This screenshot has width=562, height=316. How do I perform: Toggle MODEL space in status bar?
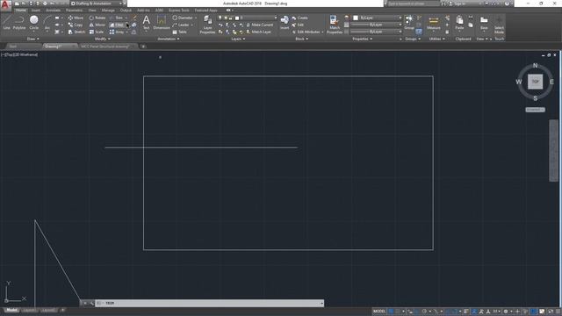(378, 312)
